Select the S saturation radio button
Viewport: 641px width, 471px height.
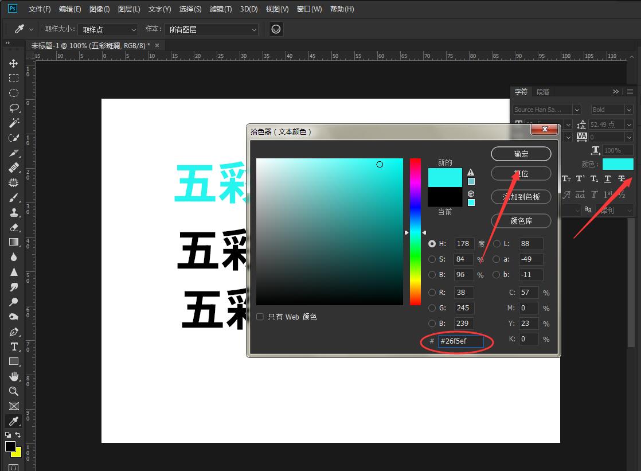pyautogui.click(x=432, y=259)
